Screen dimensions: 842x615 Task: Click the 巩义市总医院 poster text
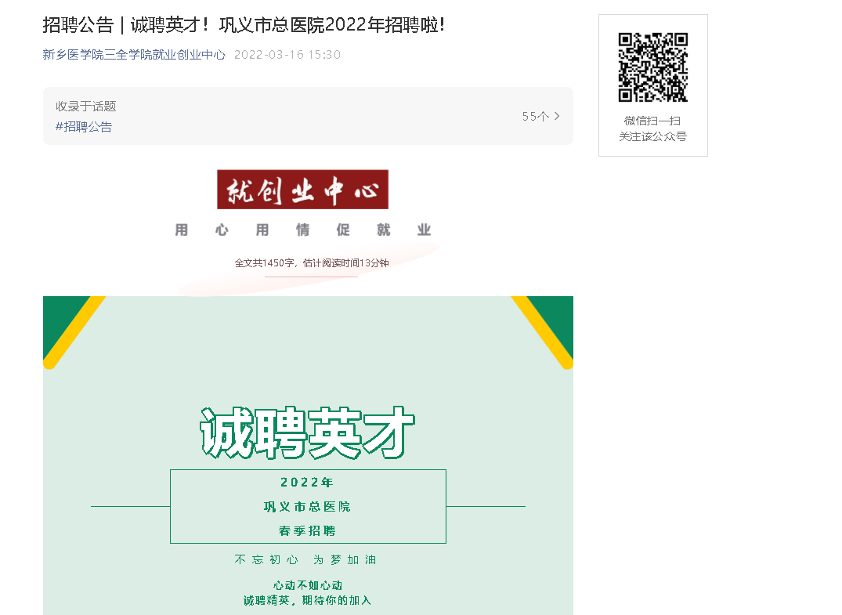[307, 507]
